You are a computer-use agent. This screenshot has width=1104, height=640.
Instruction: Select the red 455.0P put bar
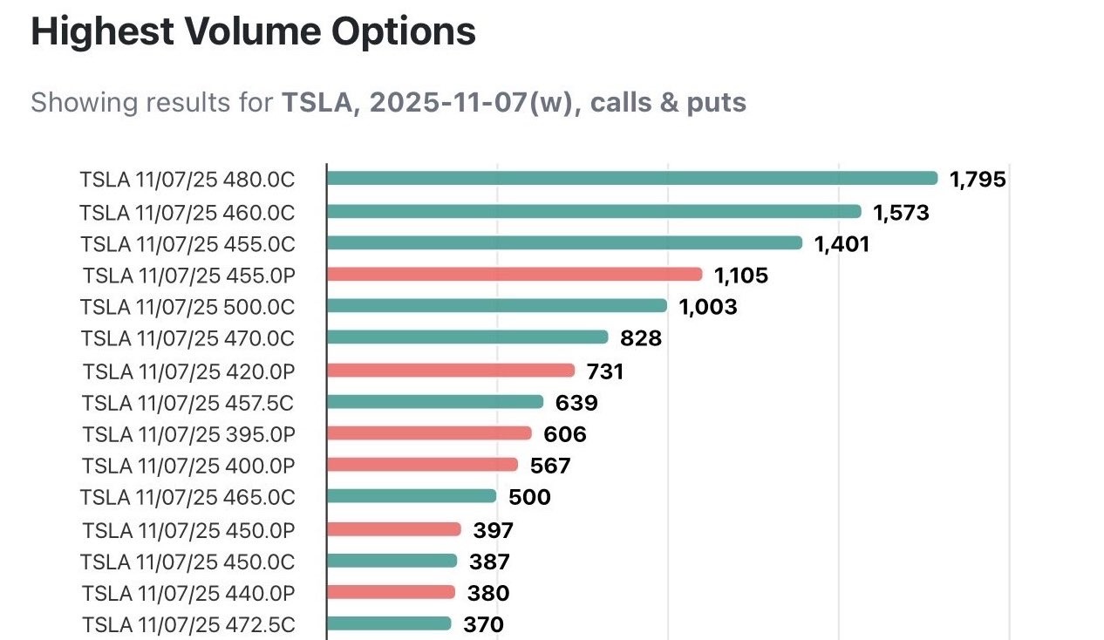coord(515,275)
